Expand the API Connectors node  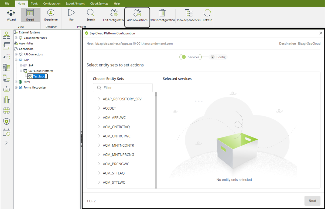click(x=16, y=54)
